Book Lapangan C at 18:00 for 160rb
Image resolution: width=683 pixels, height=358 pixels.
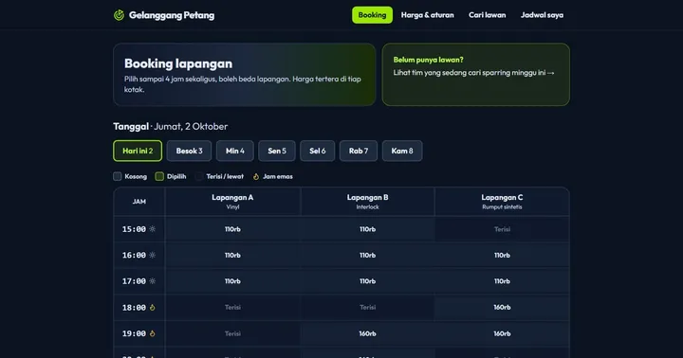(502, 307)
